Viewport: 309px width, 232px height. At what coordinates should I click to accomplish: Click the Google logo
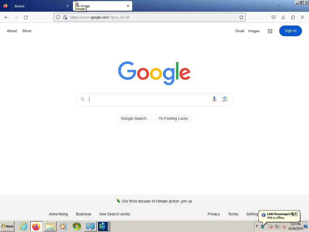(154, 73)
